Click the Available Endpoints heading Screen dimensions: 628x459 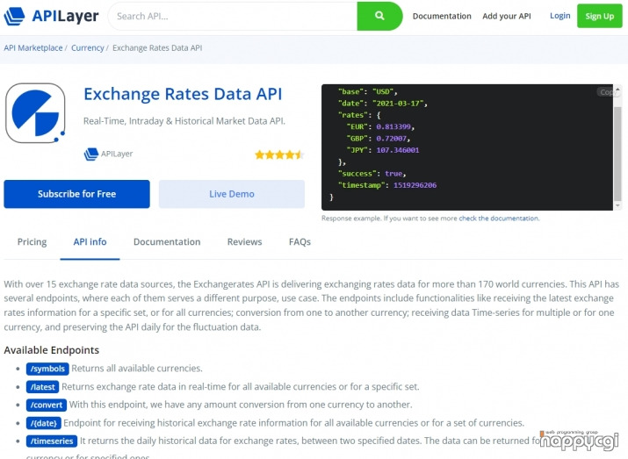(51, 350)
